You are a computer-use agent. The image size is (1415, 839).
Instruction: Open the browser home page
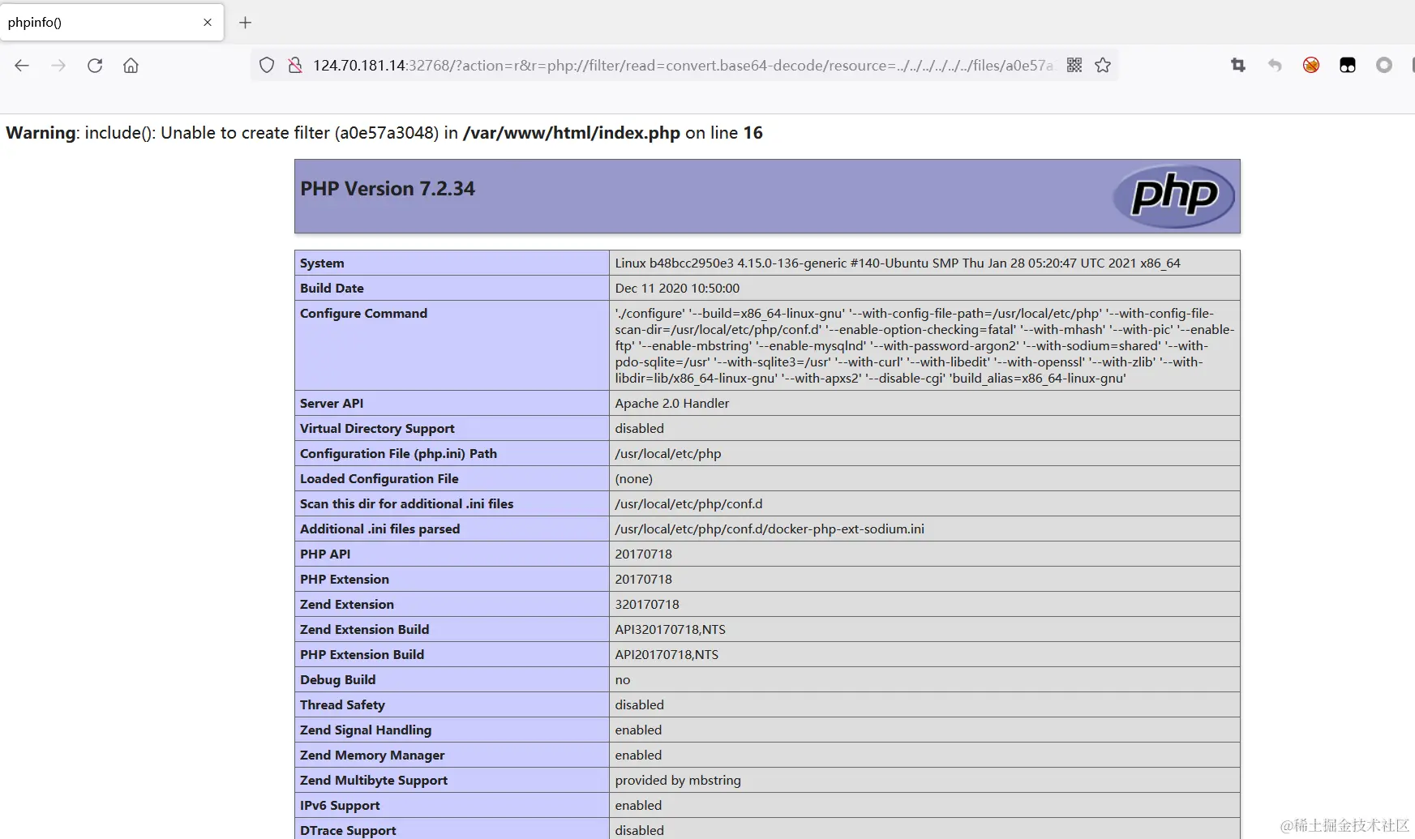coord(131,66)
